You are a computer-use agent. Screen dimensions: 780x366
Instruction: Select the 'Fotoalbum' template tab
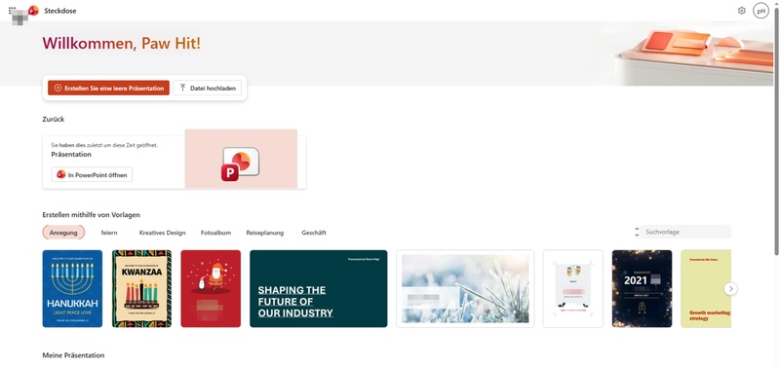point(215,233)
